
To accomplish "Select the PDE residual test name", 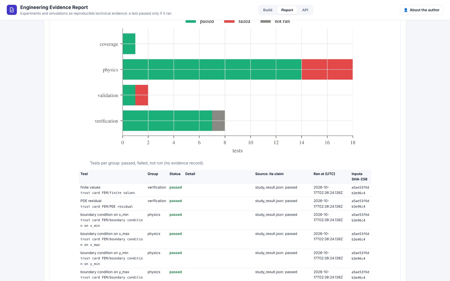I will click(91, 201).
